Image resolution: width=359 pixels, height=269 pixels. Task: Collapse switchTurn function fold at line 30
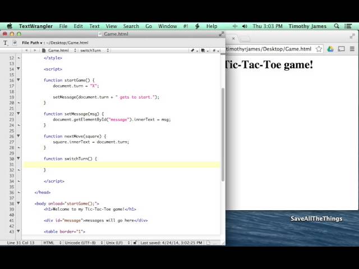tap(19, 159)
